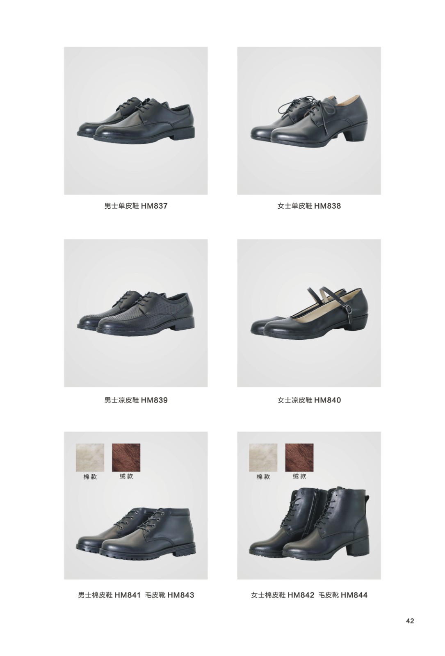Image resolution: width=445 pixels, height=656 pixels.
Task: Click the 男士棉皮鞋 HM841 text
Action: (110, 595)
